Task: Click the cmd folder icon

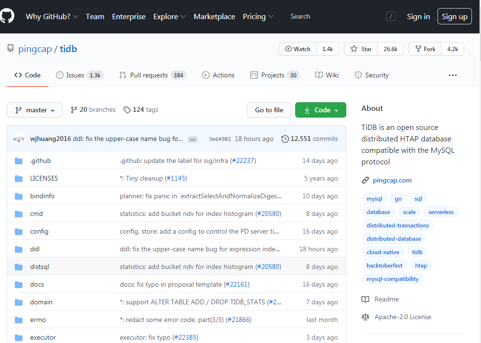Action: pyautogui.click(x=19, y=214)
